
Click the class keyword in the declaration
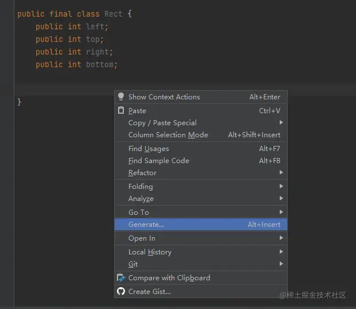[x=88, y=14]
